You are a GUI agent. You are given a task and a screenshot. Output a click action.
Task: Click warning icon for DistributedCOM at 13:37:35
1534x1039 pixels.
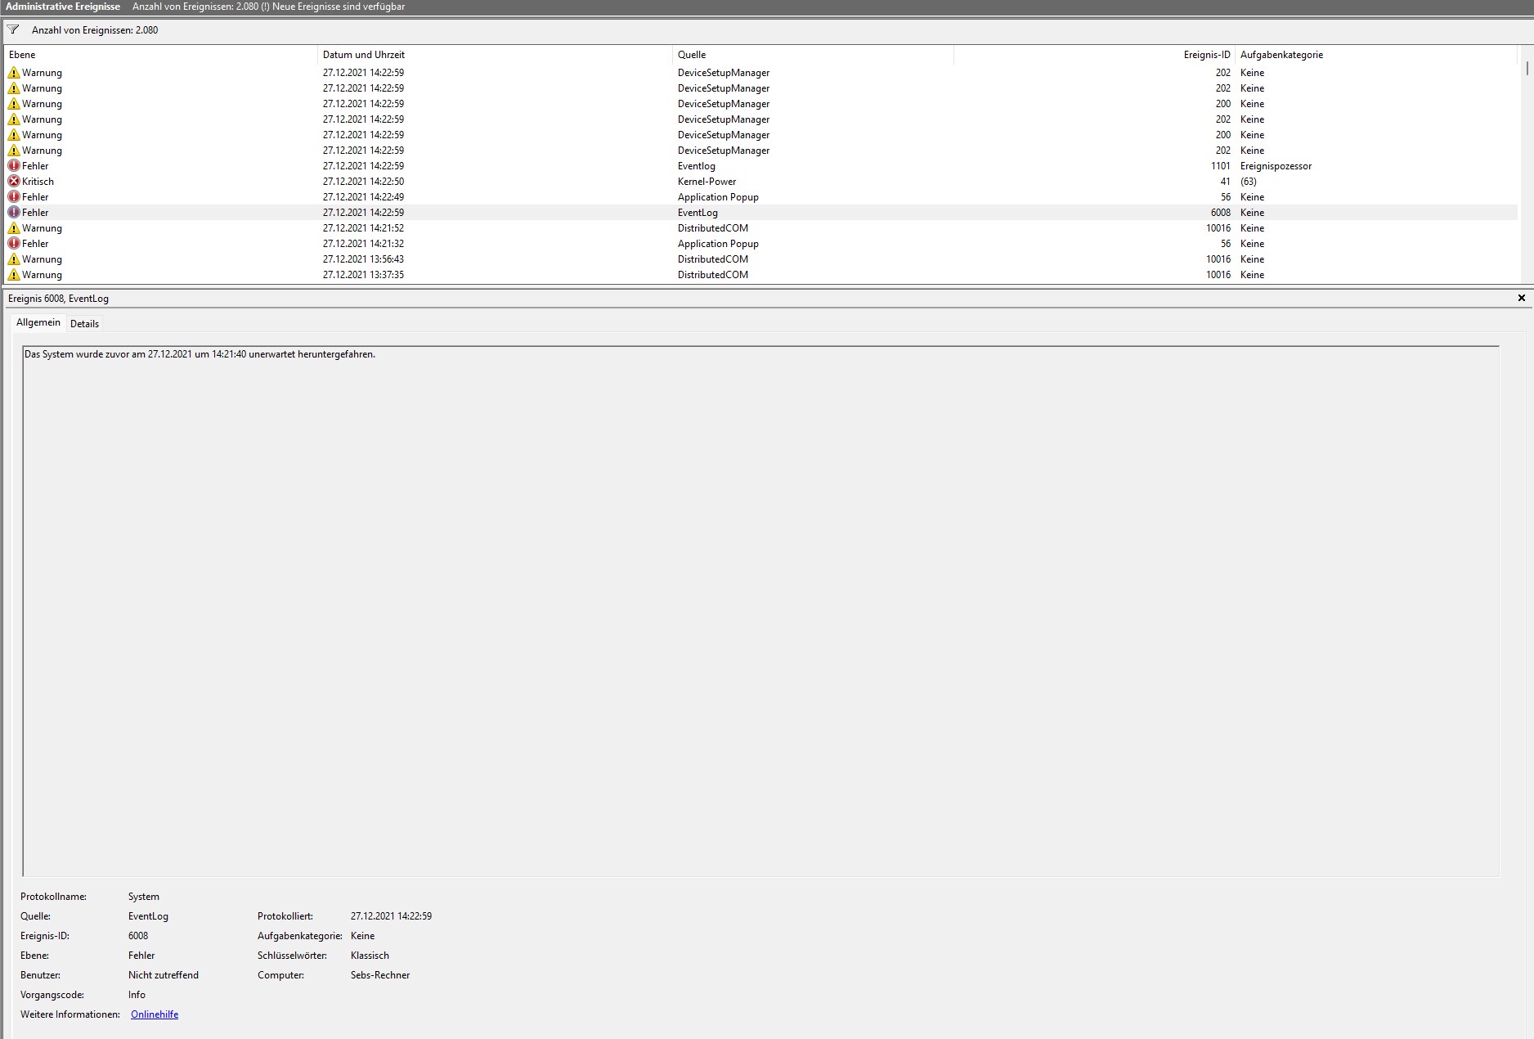pos(14,275)
